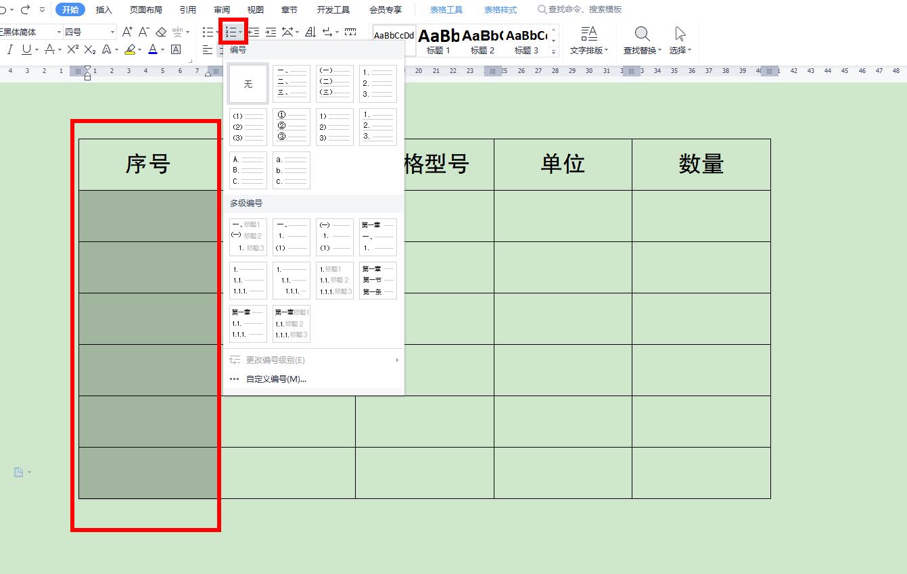907x574 pixels.
Task: Select the (一)(二)(三) numbering format
Action: click(x=335, y=84)
